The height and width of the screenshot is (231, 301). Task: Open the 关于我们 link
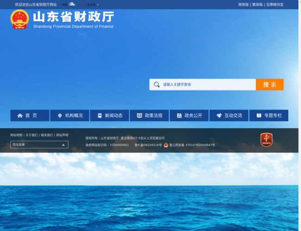[31, 135]
